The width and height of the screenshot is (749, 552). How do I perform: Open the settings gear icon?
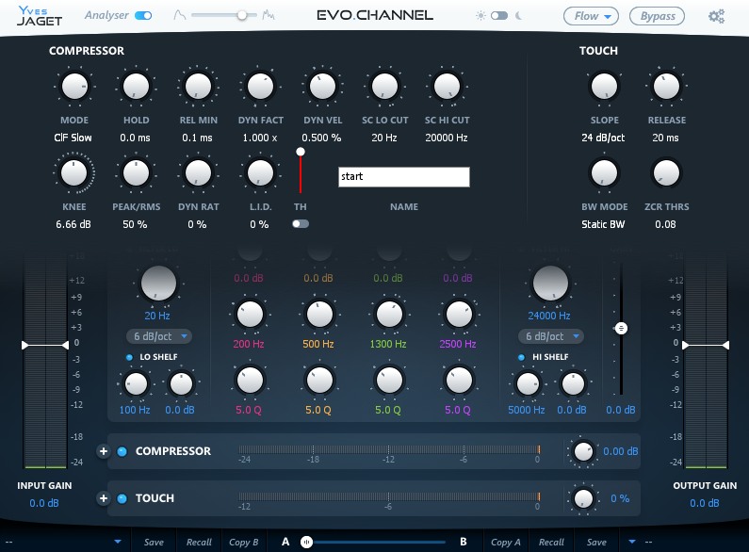(716, 16)
